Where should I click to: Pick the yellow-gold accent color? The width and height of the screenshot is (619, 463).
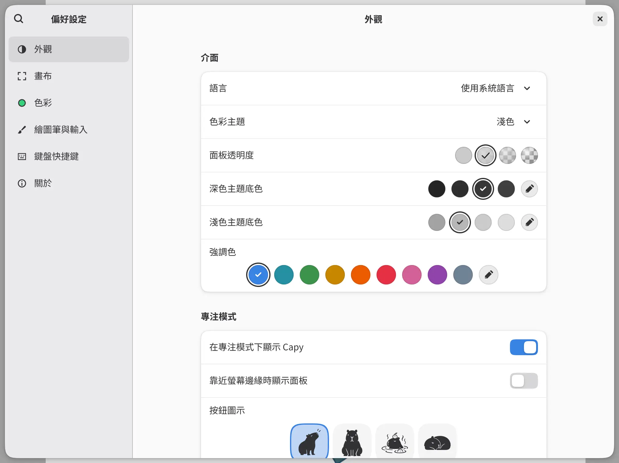[x=335, y=275]
